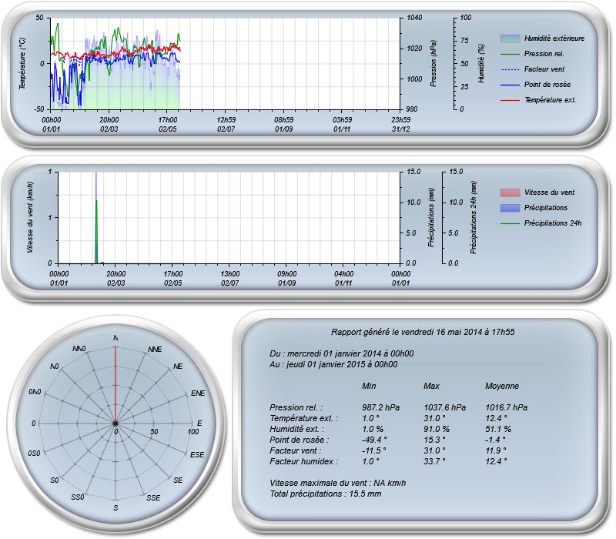The width and height of the screenshot is (616, 539).
Task: Click the 'Facteur humidex :' row label
Action: click(x=303, y=461)
